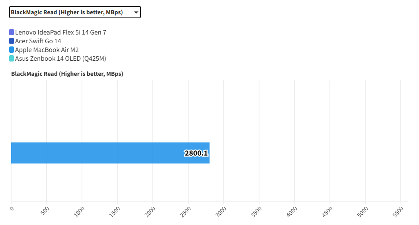
Task: Toggle Lenovo IdeaPad Flex 5i 14 Gen 7 label
Action: 60,32
